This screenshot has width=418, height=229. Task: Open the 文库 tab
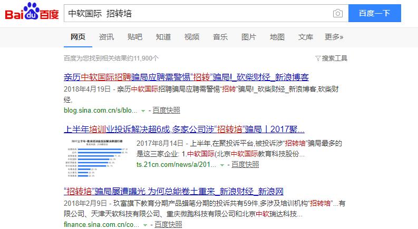coord(306,37)
